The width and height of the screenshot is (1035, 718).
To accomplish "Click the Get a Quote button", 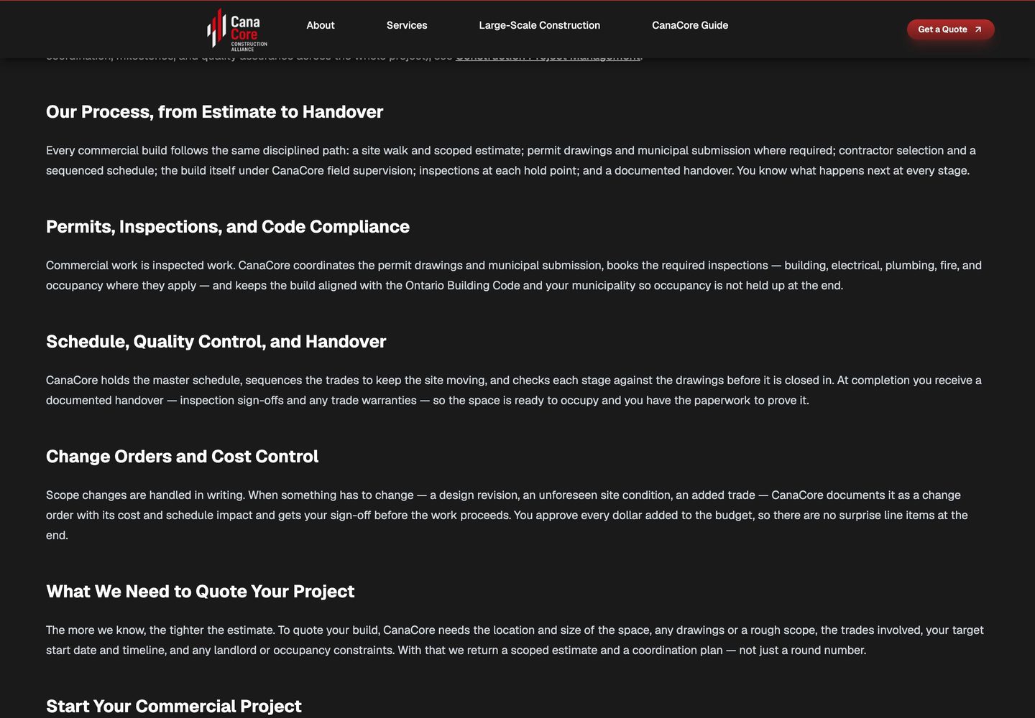I will [951, 29].
